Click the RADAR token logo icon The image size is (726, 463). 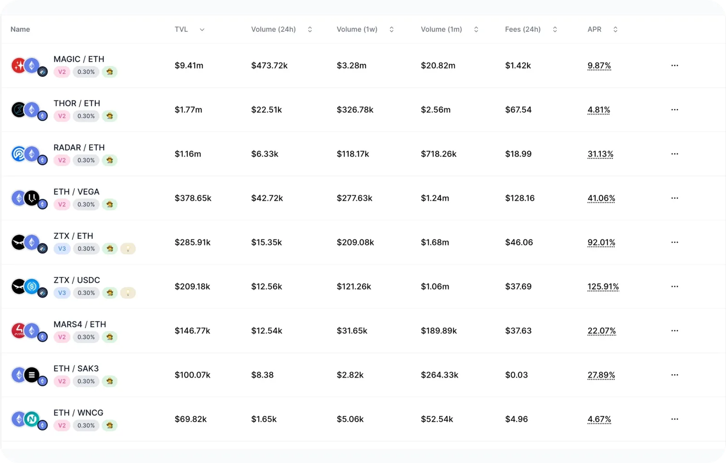(x=18, y=154)
